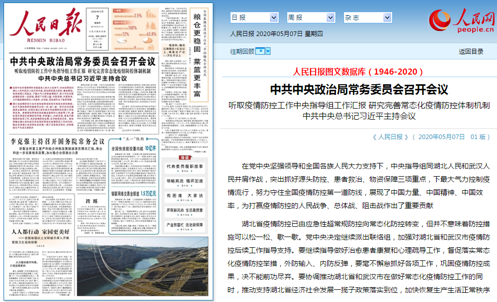This screenshot has height=302, width=497.
Task: Open the guide entry 产业致富忙 法治添保障
Action: click(185, 226)
